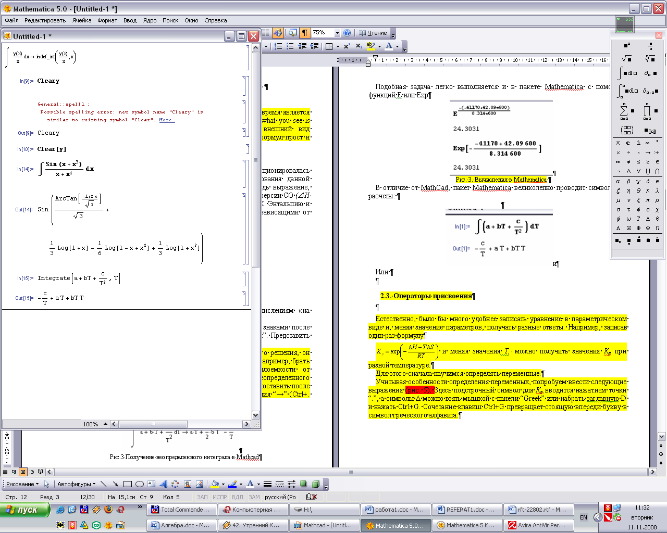Open the 100% magnification dropdown in notebook
The height and width of the screenshot is (533, 667).
point(106,424)
